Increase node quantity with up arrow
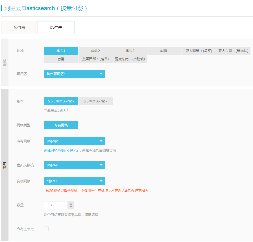The image size is (253, 242). [x=71, y=204]
